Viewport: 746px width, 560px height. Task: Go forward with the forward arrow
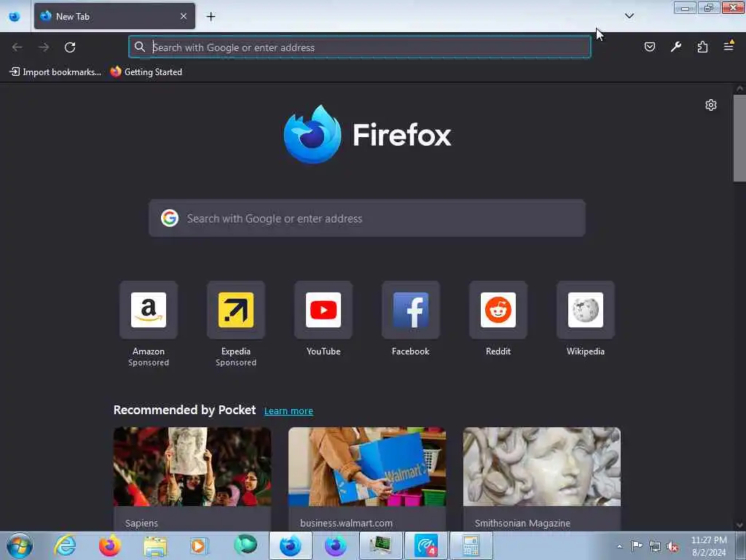(x=44, y=47)
